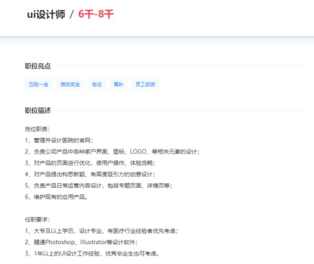Click the line about 管理并设计医院的官网
The image size is (314, 264).
(59, 140)
